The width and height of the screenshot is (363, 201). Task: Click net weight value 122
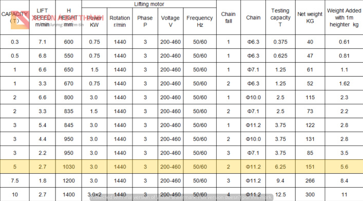[x=310, y=125]
